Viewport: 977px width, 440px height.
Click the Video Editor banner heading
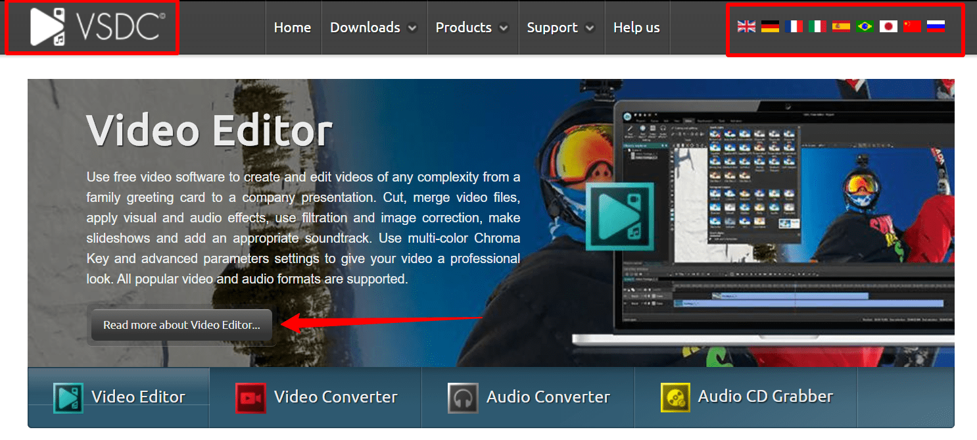209,130
